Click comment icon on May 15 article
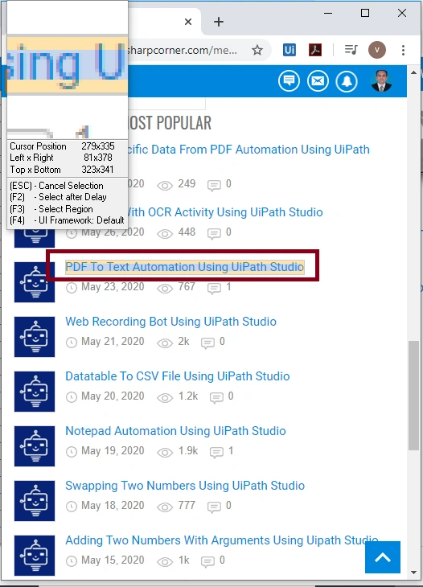This screenshot has height=587, width=423. (x=207, y=561)
